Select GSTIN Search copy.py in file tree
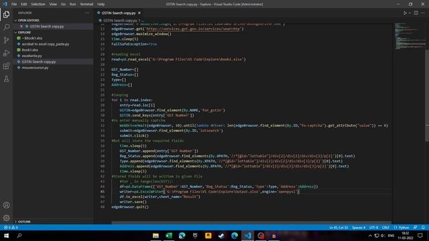The image size is (429, 241). [39, 62]
